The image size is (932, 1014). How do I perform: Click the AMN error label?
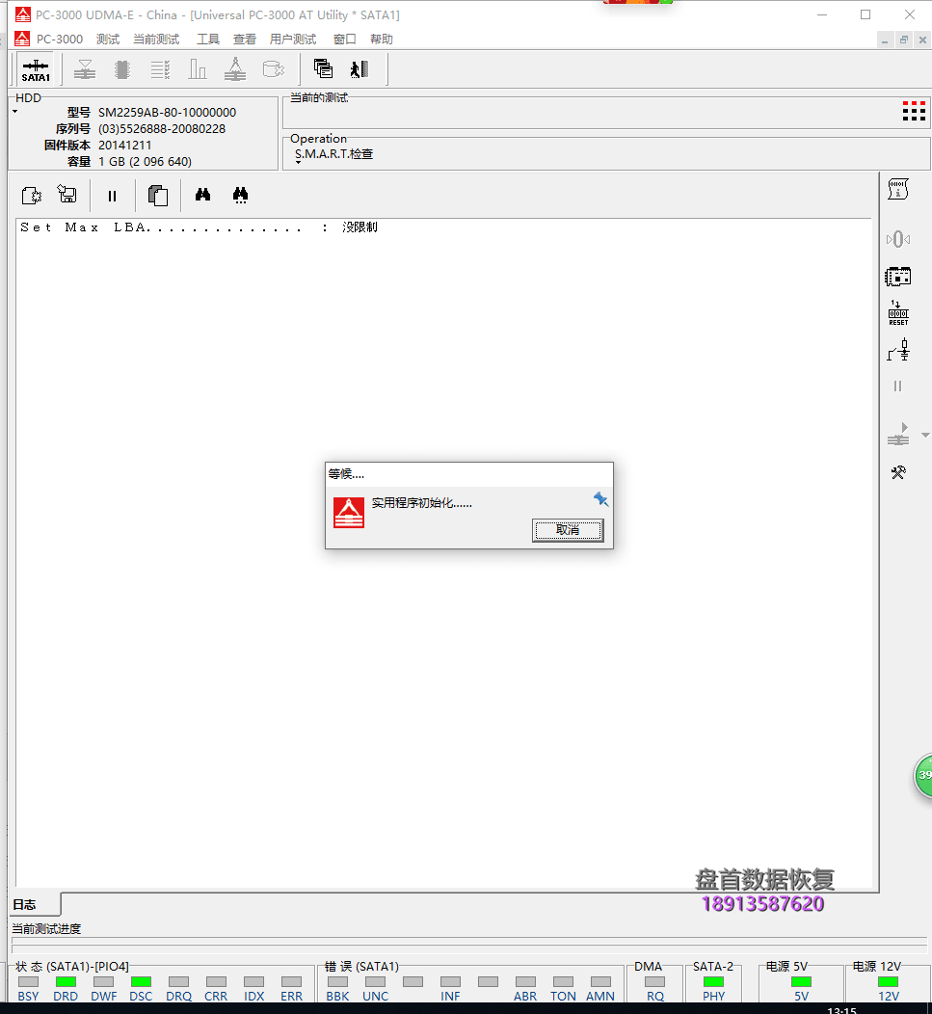click(600, 997)
